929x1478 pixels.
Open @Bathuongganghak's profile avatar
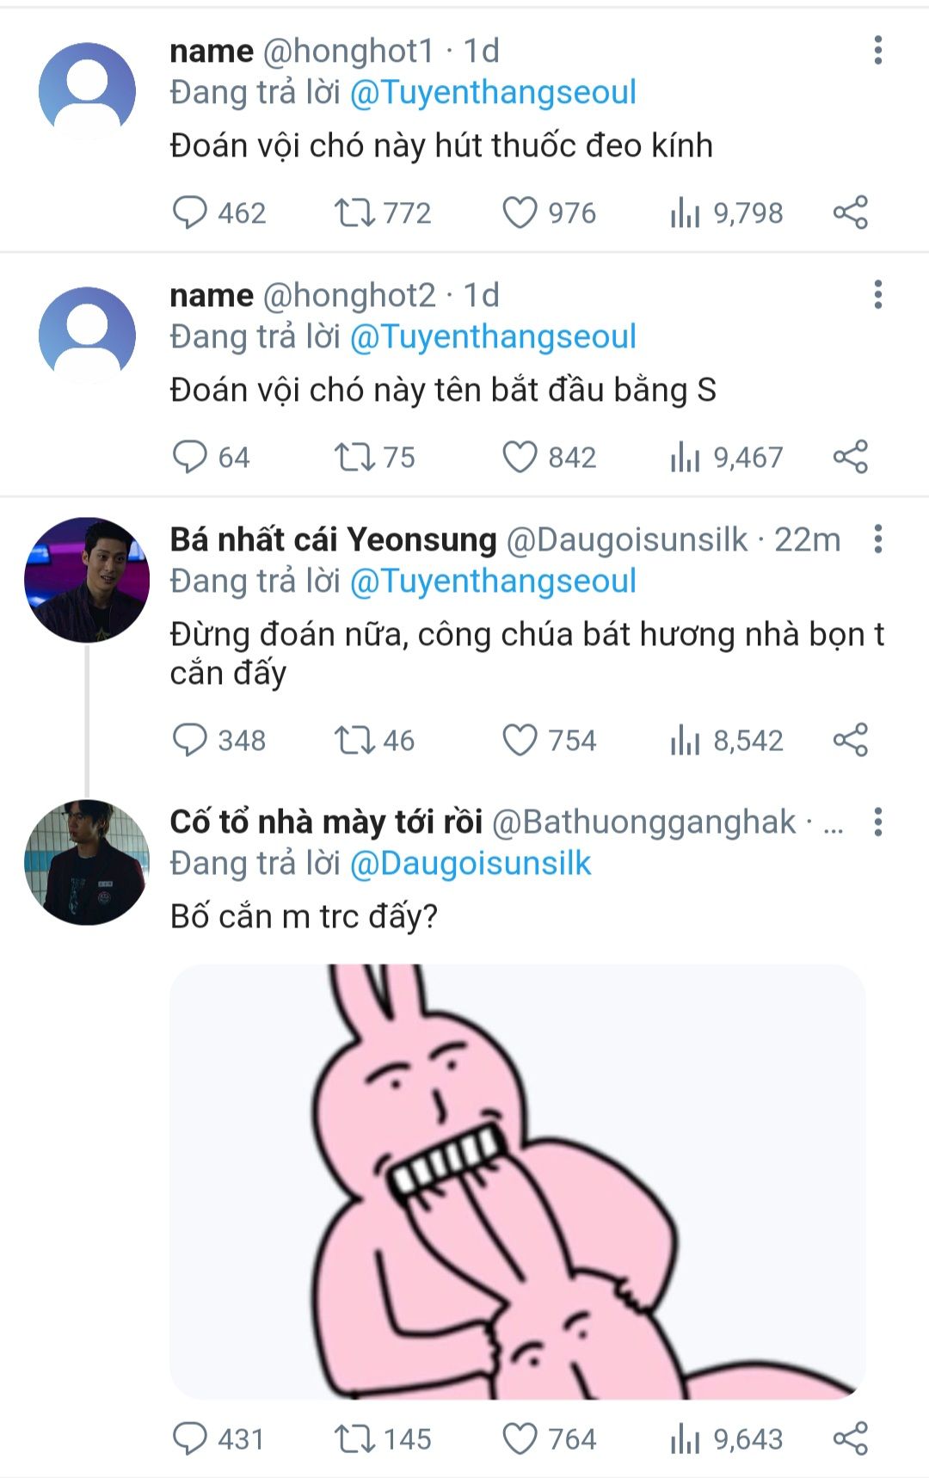click(87, 862)
